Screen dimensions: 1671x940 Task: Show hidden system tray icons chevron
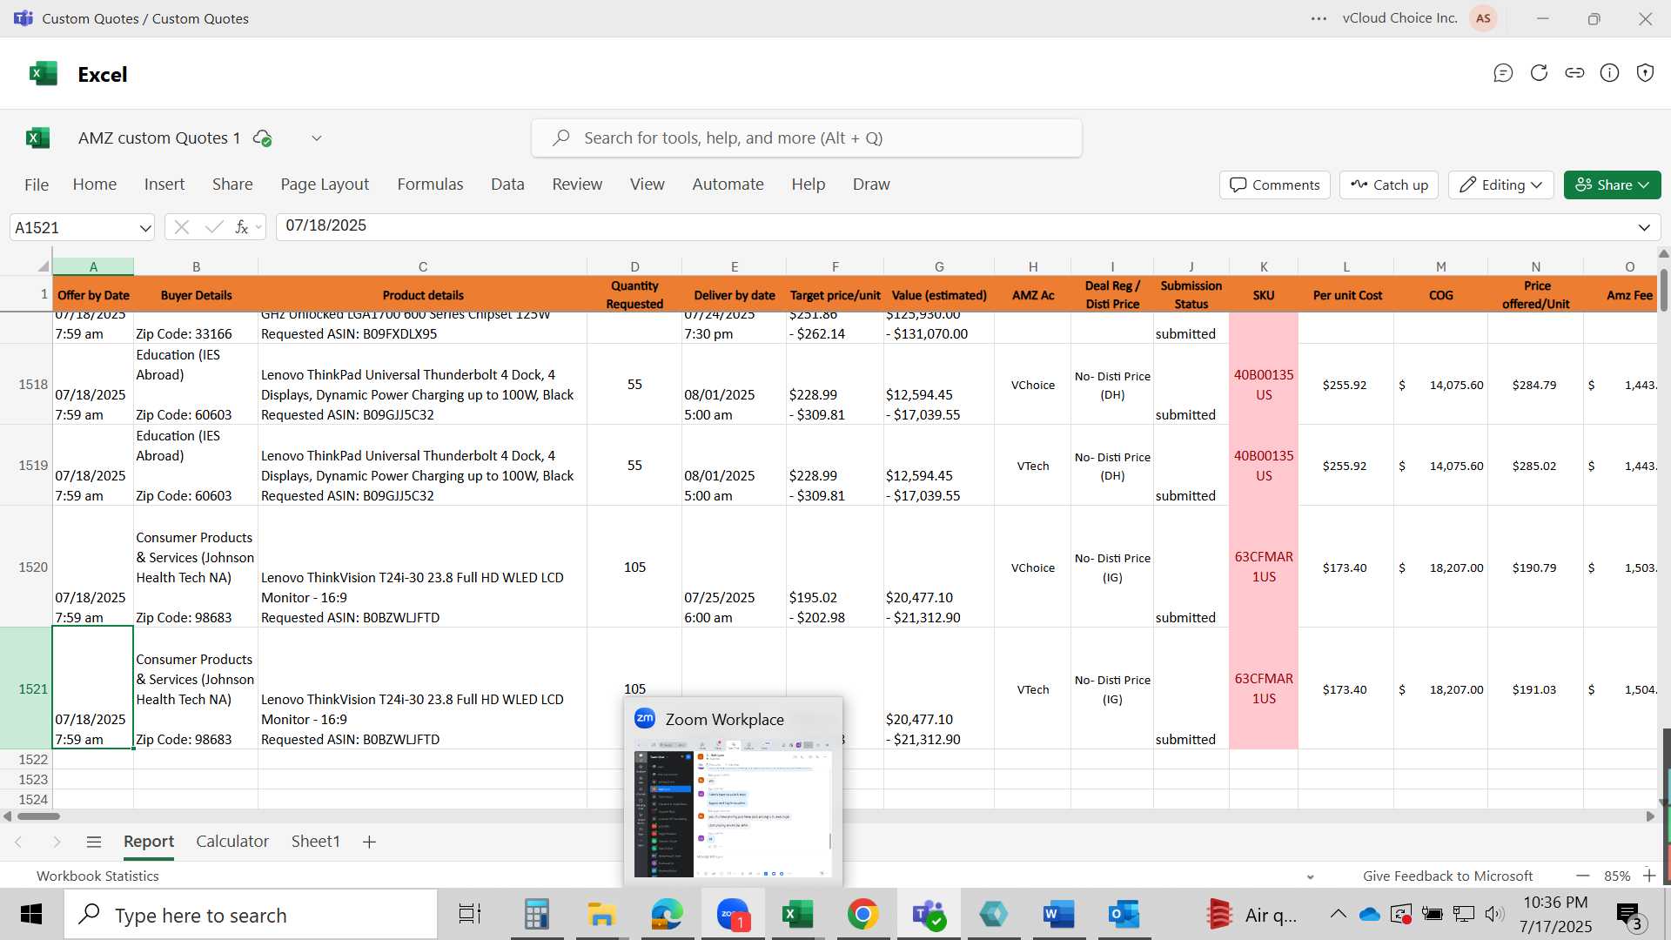(1338, 915)
